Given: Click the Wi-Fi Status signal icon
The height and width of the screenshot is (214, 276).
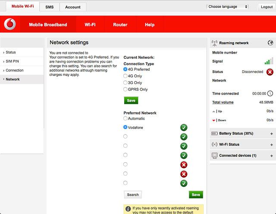Looking at the screenshot, I should point(214,145).
